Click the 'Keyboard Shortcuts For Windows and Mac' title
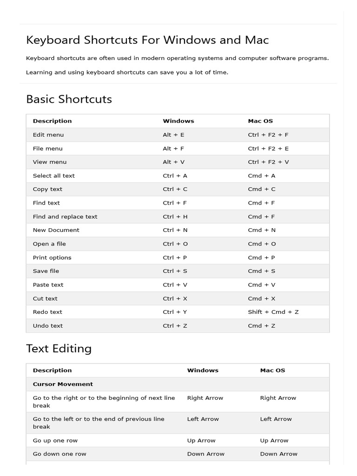Viewport: 357px width, 476px height. (147, 40)
